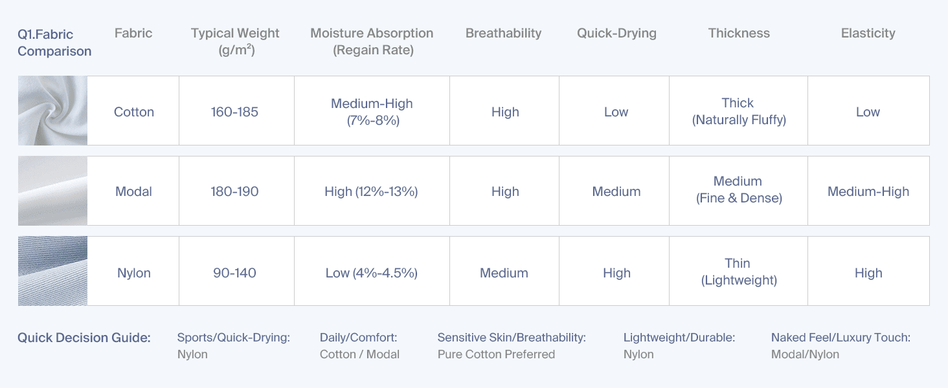Select Sensitive Skin/Breathability guide entry
948x388 pixels.
click(x=512, y=346)
